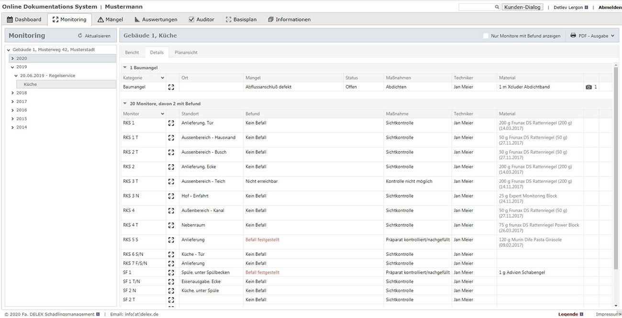
Task: Select the Küche tree item
Action: coord(30,85)
